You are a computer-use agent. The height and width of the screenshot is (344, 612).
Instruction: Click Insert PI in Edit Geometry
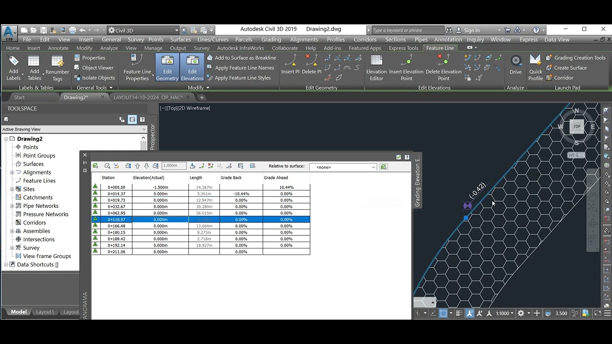[290, 64]
